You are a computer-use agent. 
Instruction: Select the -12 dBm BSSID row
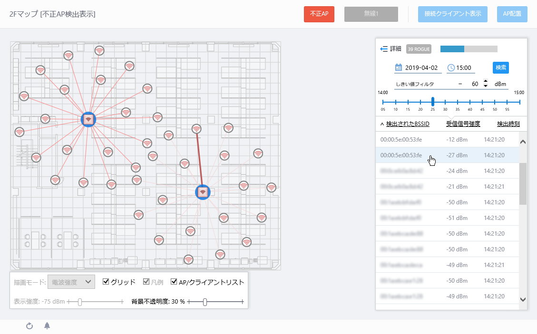(x=447, y=140)
